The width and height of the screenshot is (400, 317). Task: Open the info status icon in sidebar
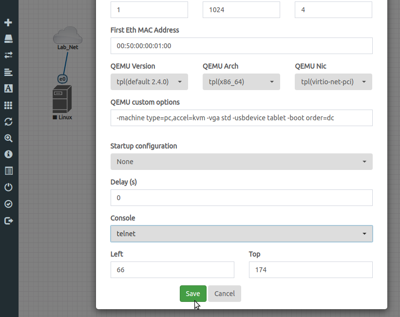pyautogui.click(x=8, y=154)
